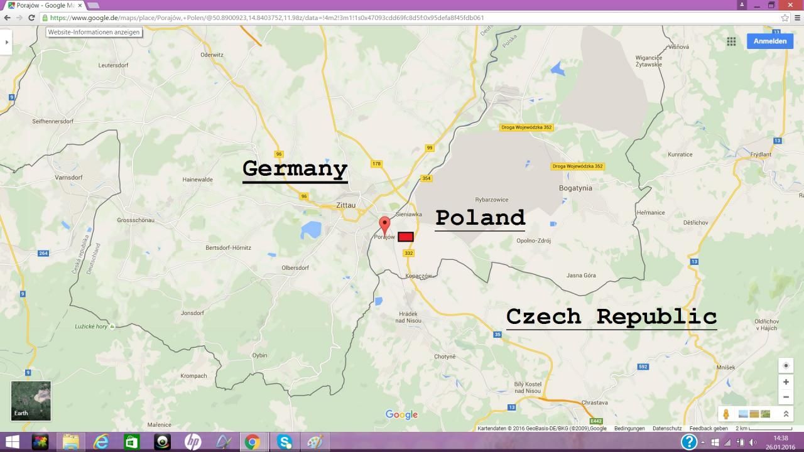Zoom in using the plus icon

786,382
